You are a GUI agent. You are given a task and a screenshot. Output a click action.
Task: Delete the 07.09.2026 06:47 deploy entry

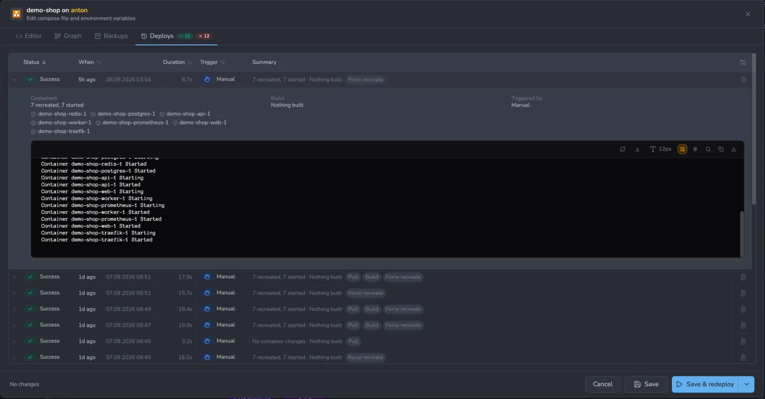tap(743, 325)
